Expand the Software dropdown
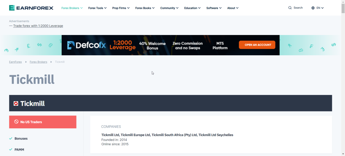The height and width of the screenshot is (156, 345). click(214, 8)
